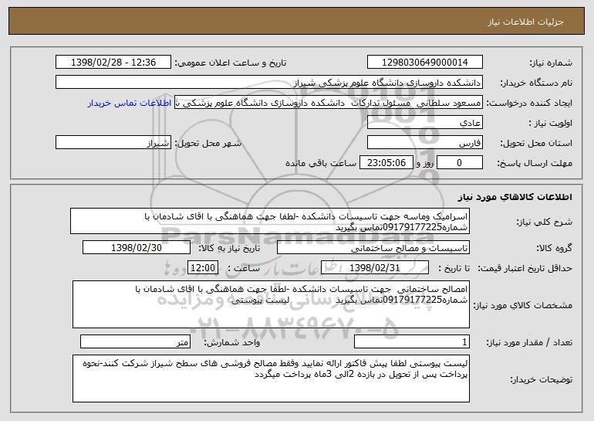Screen dimensions: 594x421
Task: Click the label واحد شمارش
Action: click(232, 342)
